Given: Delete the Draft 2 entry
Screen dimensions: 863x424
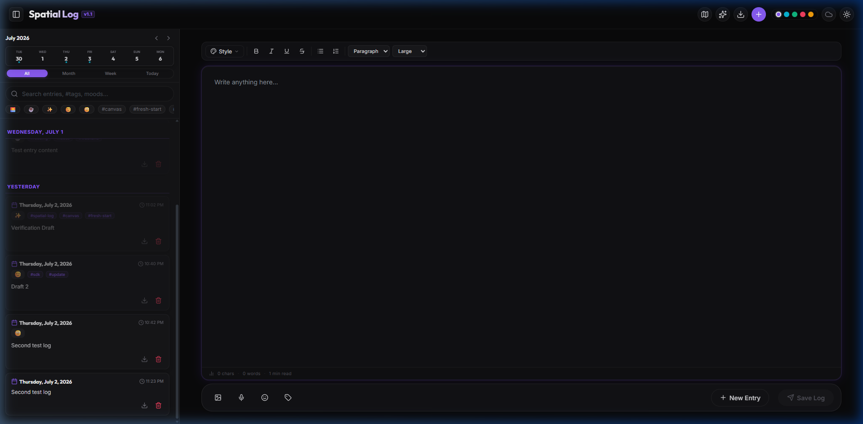Looking at the screenshot, I should point(159,301).
